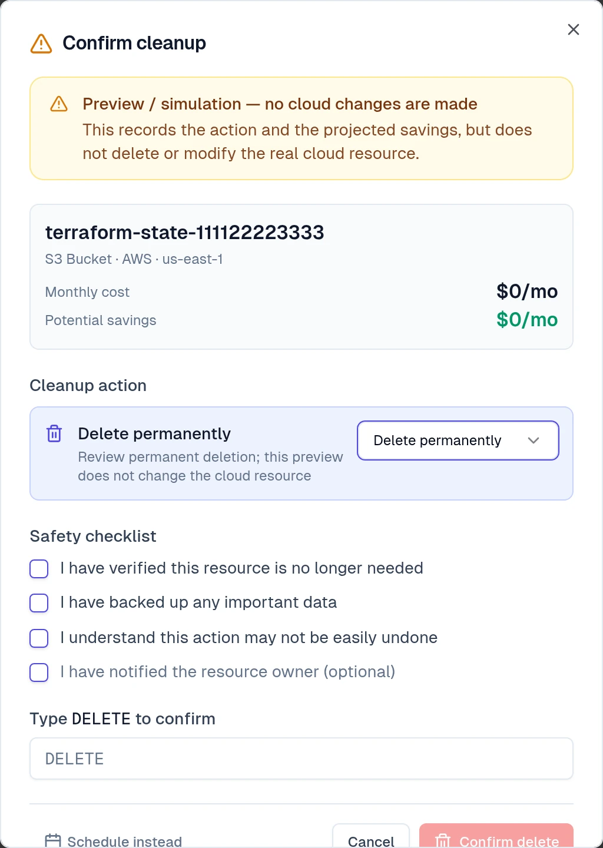603x848 pixels.
Task: Focus the DELETE confirmation text field
Action: click(x=301, y=758)
